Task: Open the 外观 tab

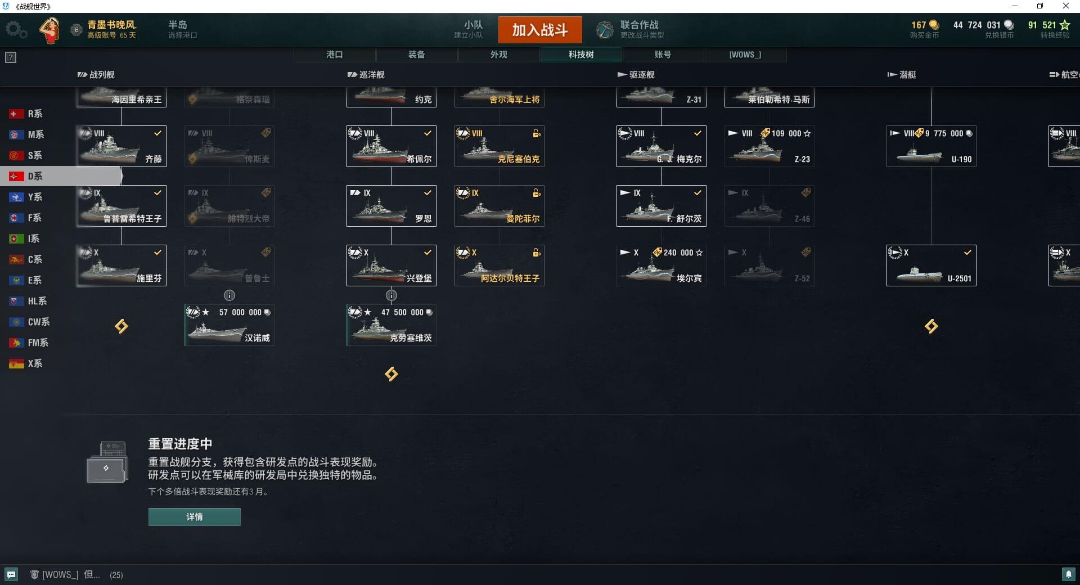Action: click(x=499, y=55)
